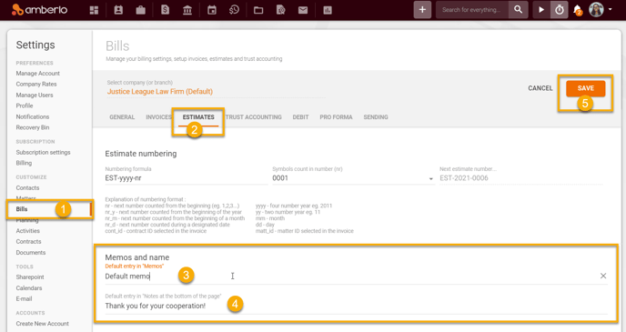The image size is (626, 332).
Task: Expand the arrow next to avatar
Action: pyautogui.click(x=610, y=9)
